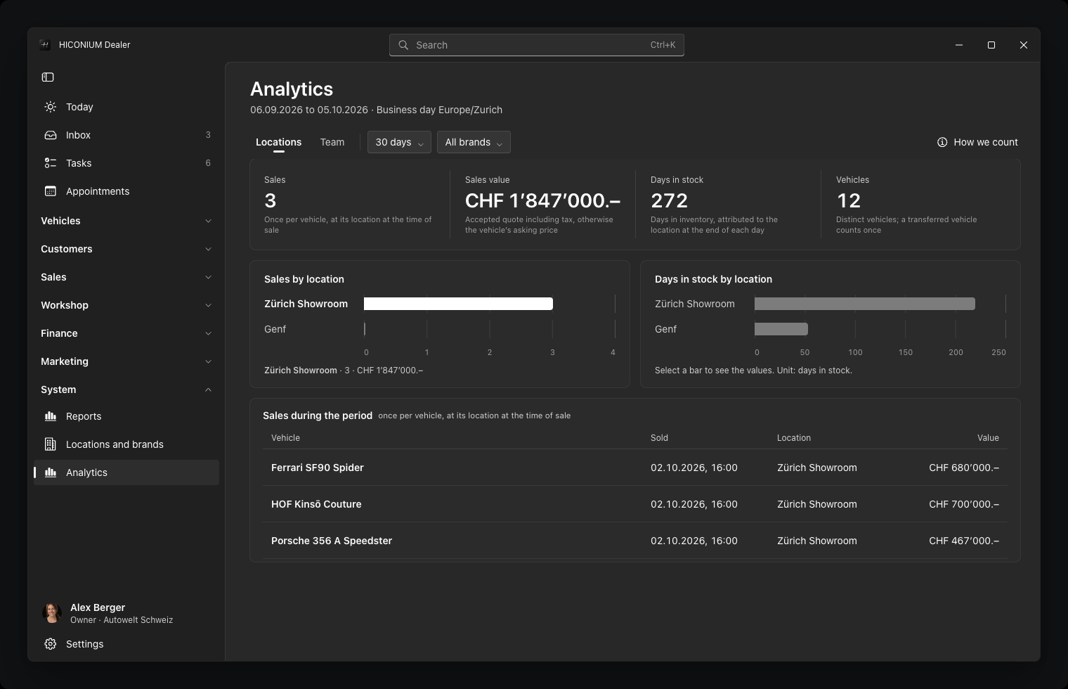Click Alex Berger's profile avatar
1068x689 pixels.
(52, 613)
